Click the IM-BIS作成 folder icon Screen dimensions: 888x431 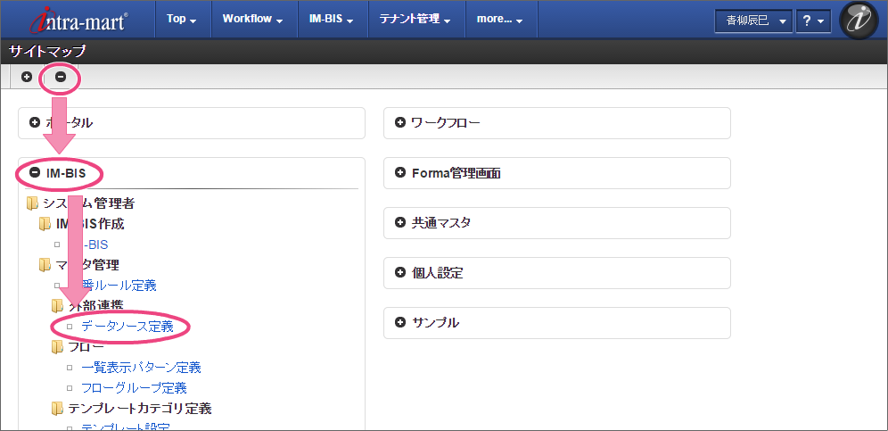(x=45, y=224)
